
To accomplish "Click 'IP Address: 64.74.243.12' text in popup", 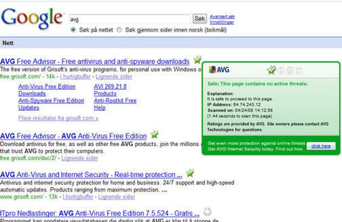I will [234, 105].
